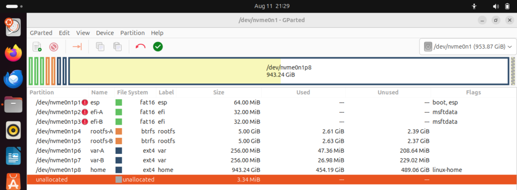The image size is (517, 190).
Task: Open the device selector /dev/nvme0n1 dropdown
Action: point(468,47)
